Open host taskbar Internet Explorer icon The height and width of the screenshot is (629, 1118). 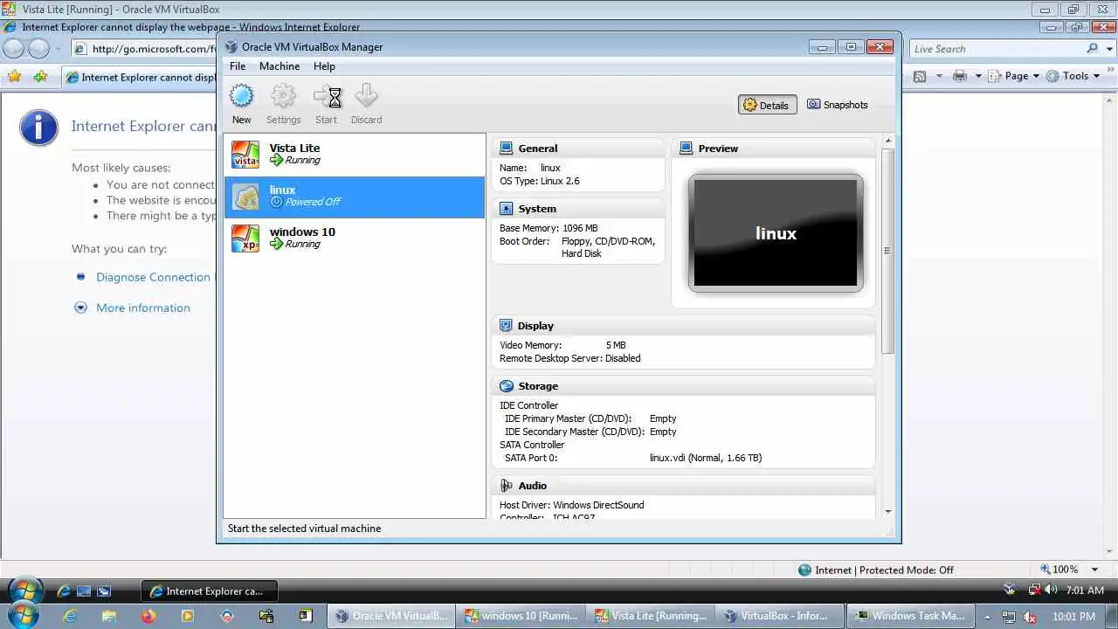70,616
